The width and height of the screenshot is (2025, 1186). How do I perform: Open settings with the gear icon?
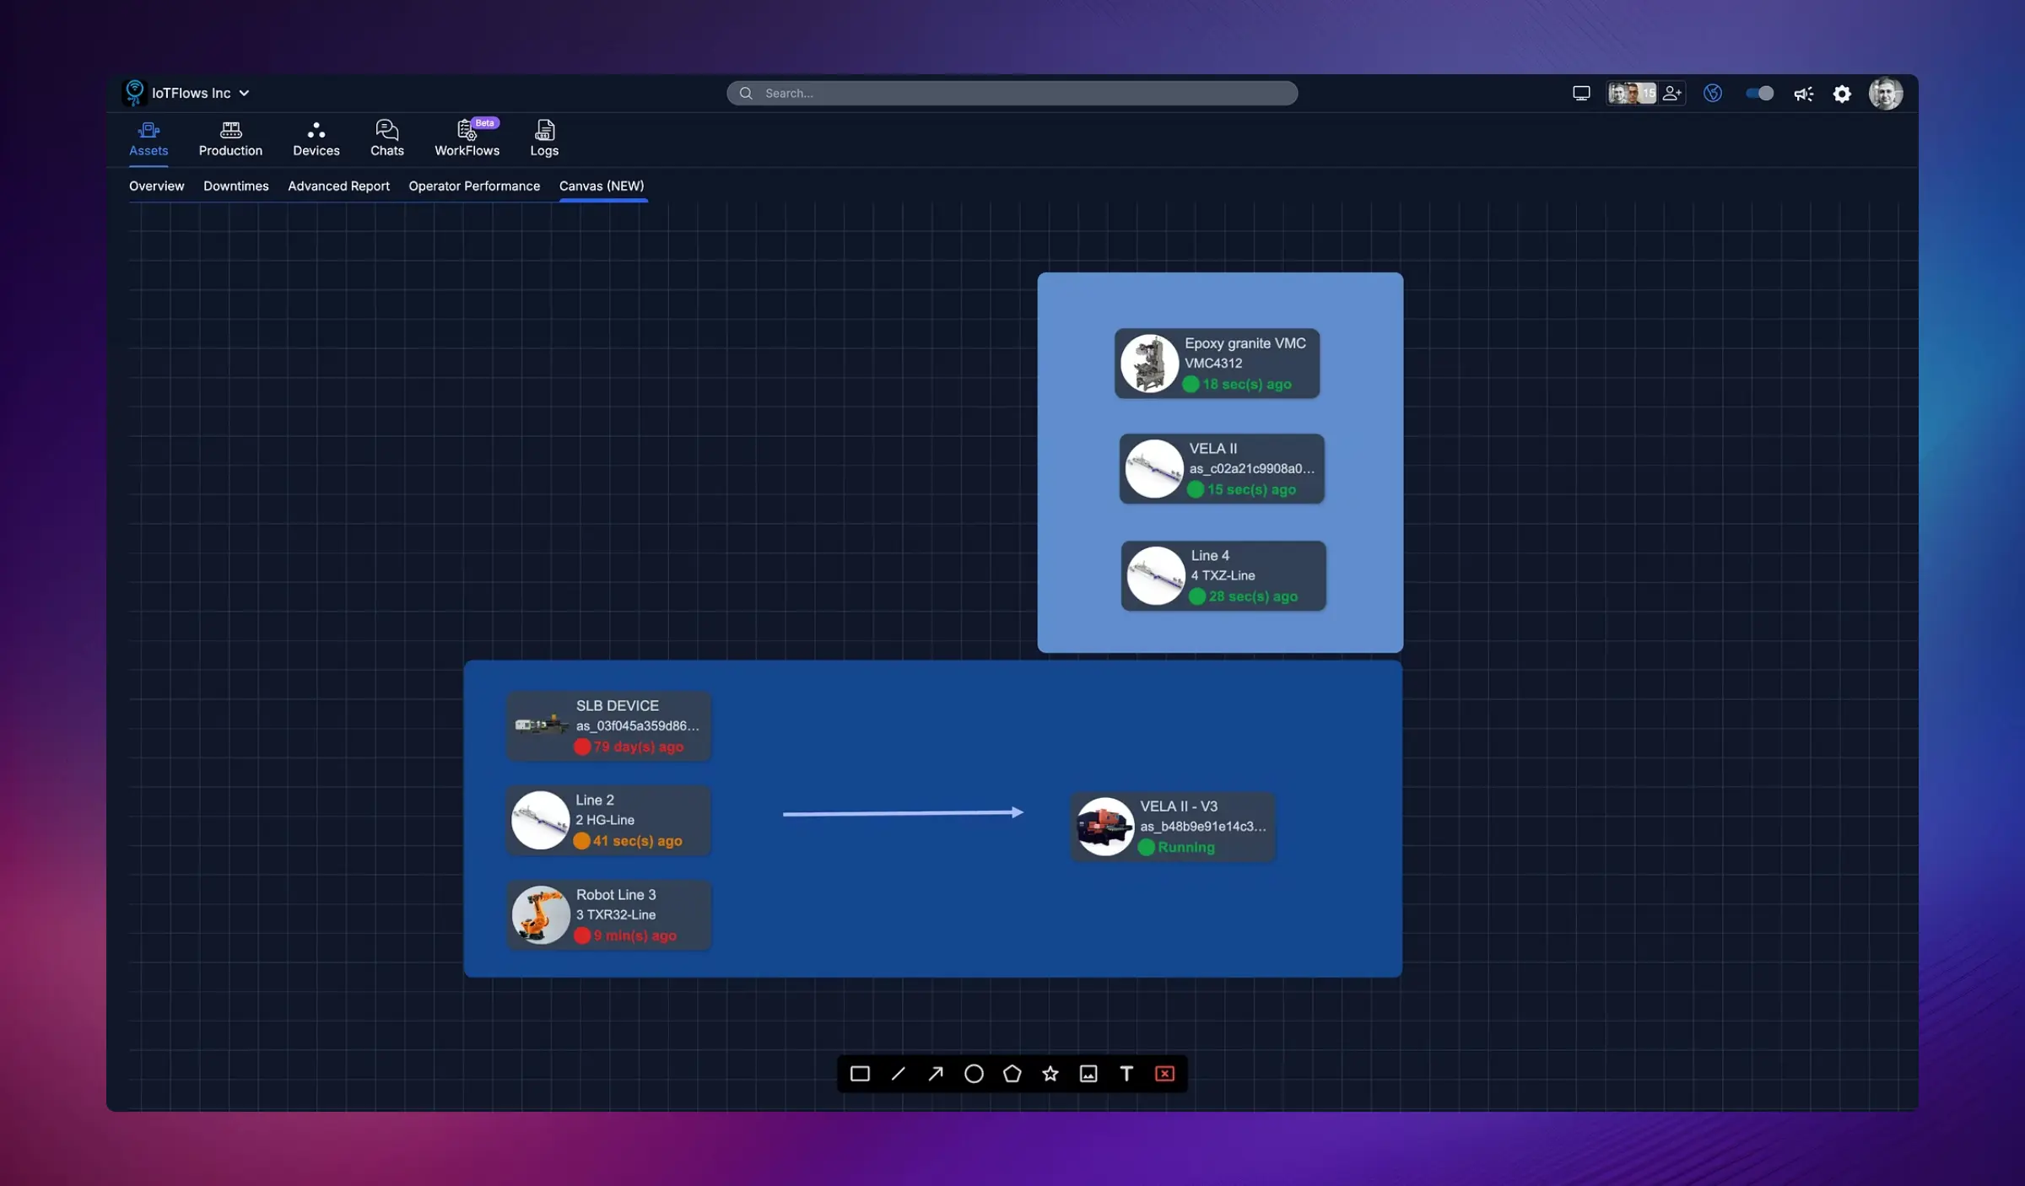(x=1842, y=93)
